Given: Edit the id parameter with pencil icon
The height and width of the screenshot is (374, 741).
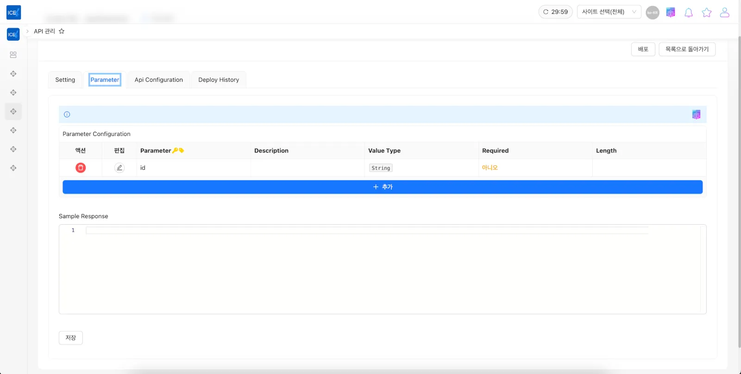Looking at the screenshot, I should (x=119, y=168).
